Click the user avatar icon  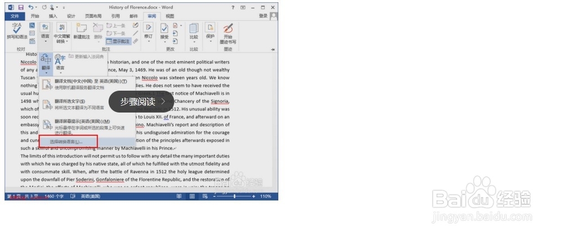click(274, 16)
